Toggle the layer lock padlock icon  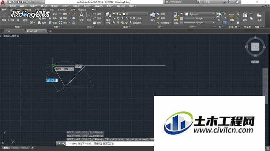(120, 14)
